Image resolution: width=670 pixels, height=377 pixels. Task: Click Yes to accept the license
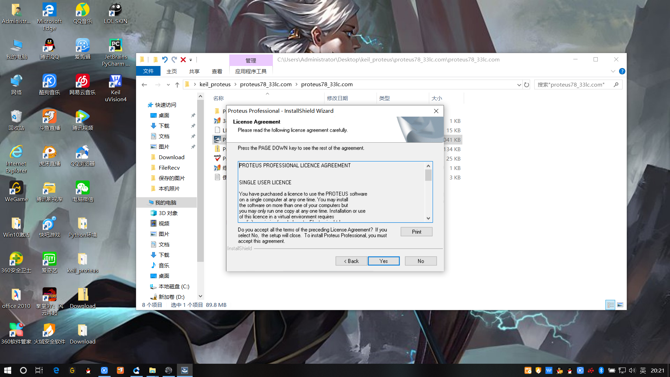pyautogui.click(x=384, y=261)
